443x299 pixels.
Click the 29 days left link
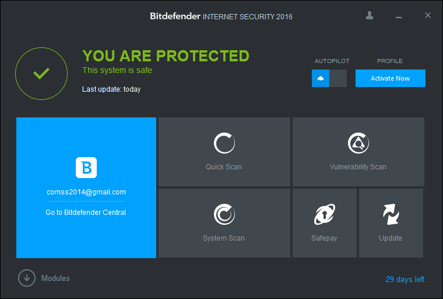(x=405, y=280)
